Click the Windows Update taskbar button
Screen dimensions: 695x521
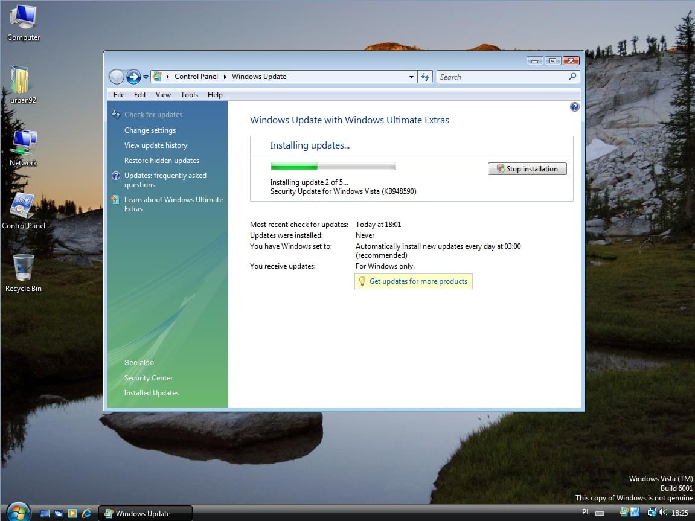tap(146, 514)
